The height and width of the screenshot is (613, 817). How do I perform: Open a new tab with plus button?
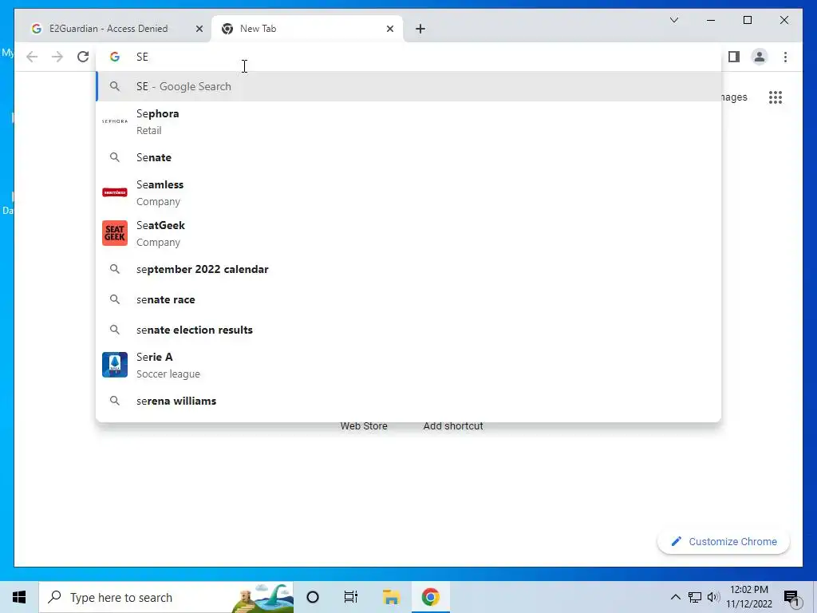[x=420, y=29]
